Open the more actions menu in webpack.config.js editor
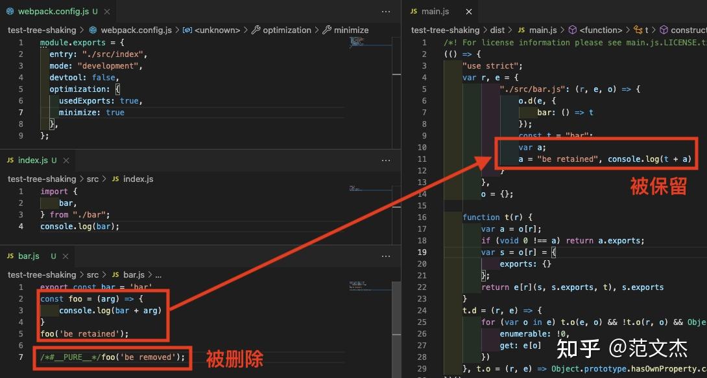Viewport: 707px width, 378px height. [386, 11]
